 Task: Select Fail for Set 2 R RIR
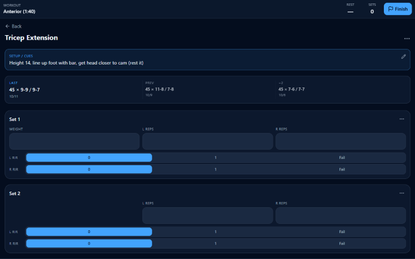(x=342, y=243)
